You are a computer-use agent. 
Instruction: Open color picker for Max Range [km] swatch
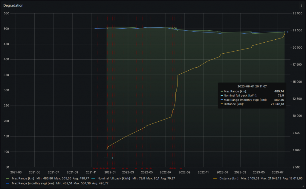[7, 178]
